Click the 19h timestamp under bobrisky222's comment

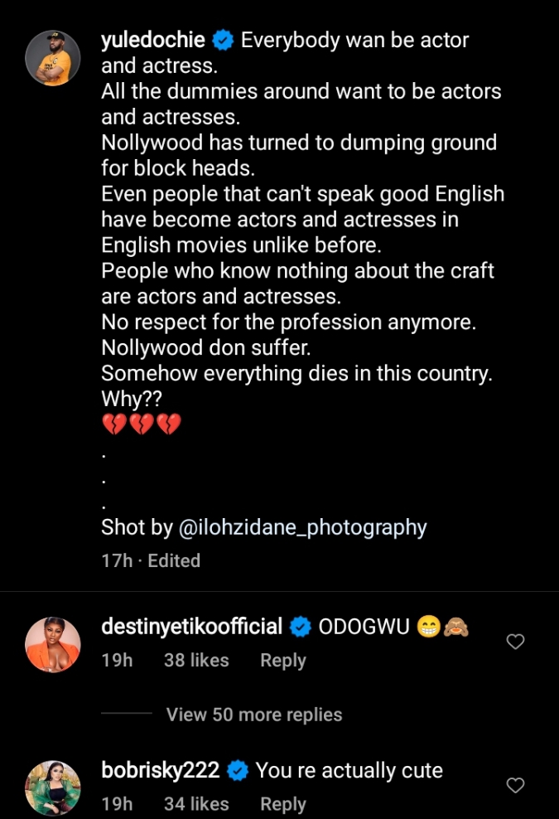point(117,804)
